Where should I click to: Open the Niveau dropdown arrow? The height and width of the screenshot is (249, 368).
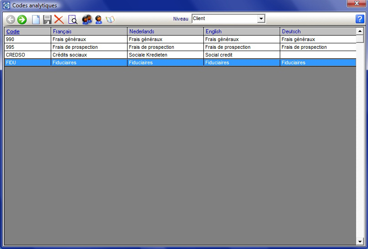(x=261, y=19)
